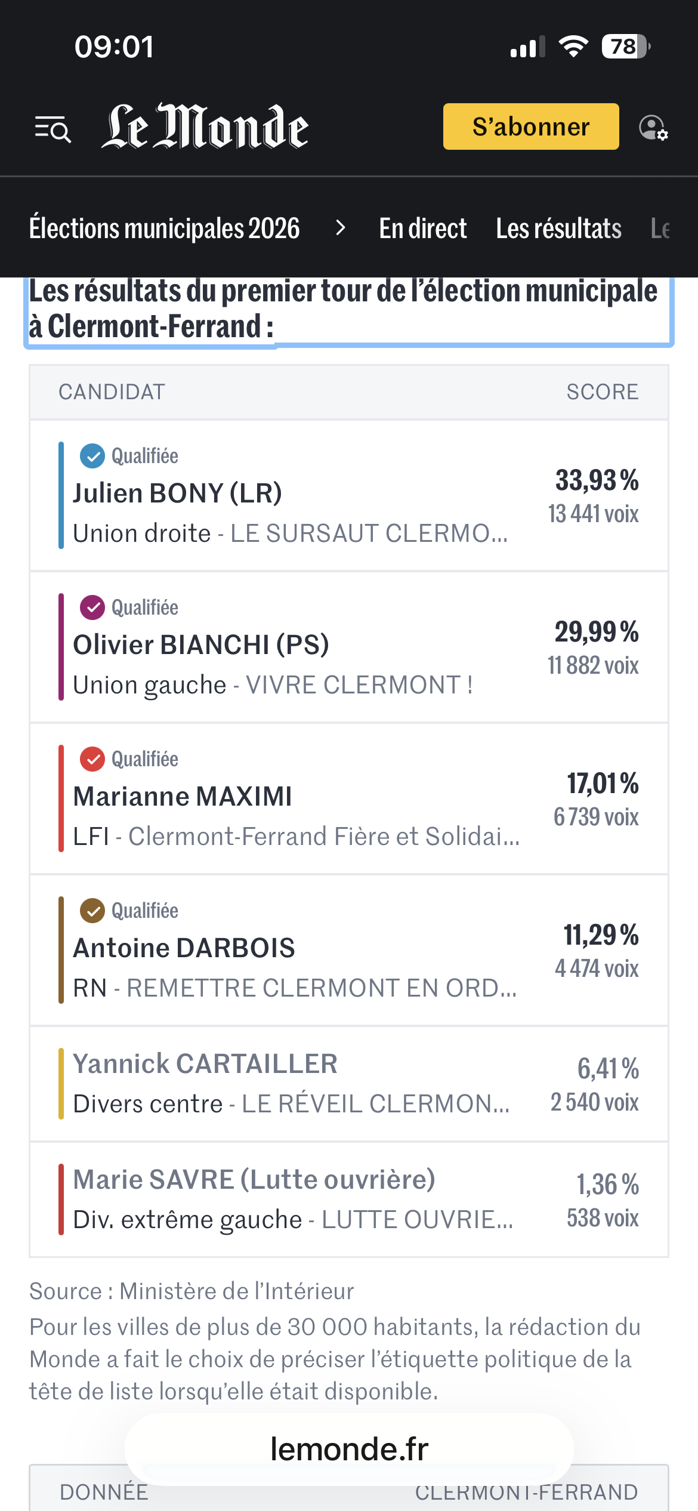698x1511 pixels.
Task: Tap the Wi-Fi status icon
Action: pyautogui.click(x=573, y=47)
